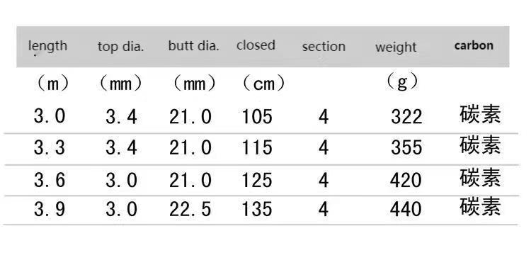Select the 3.0 length cell

click(x=50, y=116)
